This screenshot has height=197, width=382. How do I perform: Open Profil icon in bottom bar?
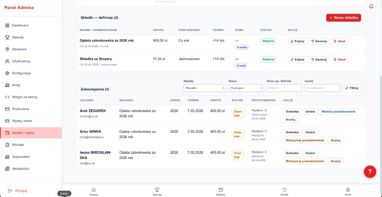click(x=348, y=190)
